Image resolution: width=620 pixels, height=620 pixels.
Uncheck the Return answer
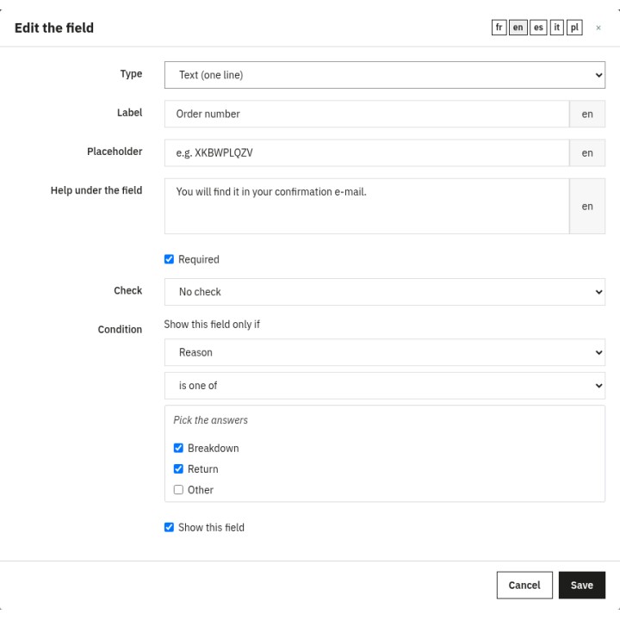(x=178, y=468)
